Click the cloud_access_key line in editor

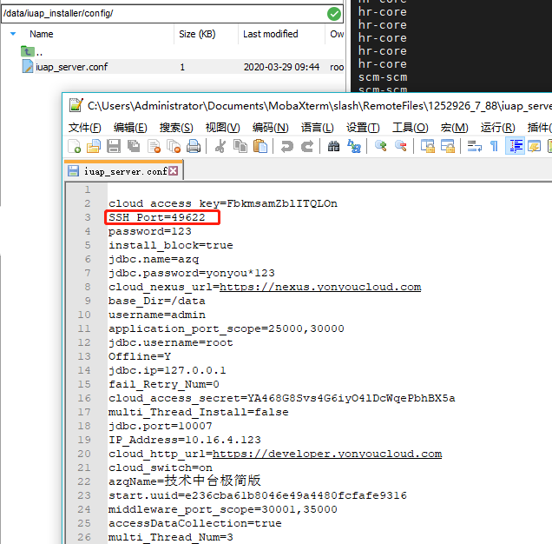223,203
